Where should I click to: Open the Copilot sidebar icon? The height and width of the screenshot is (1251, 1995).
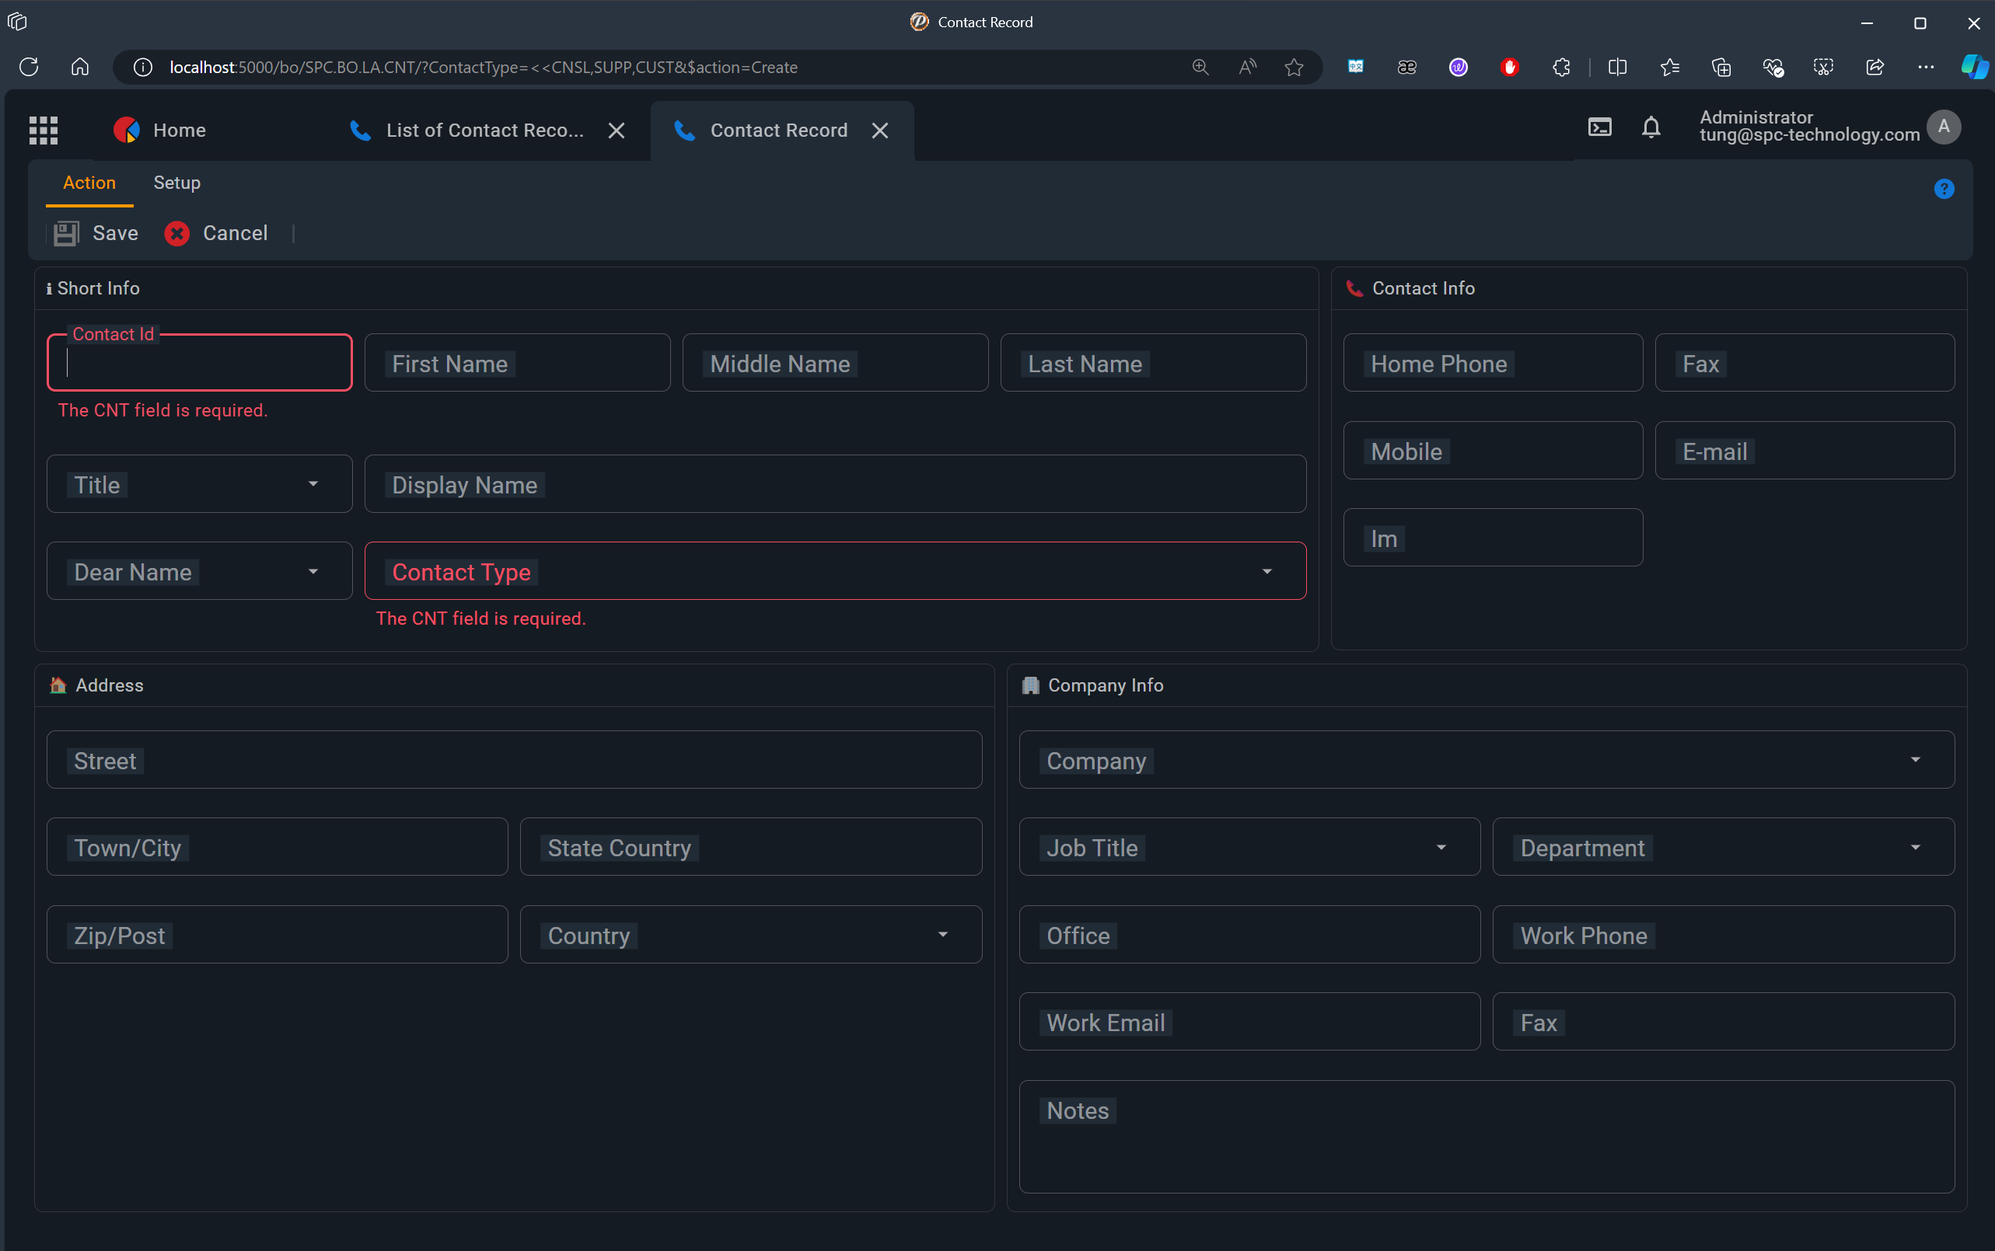pyautogui.click(x=1974, y=67)
